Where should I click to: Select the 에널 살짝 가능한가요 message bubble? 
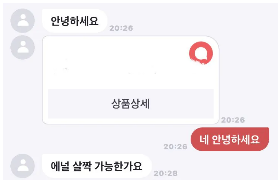click(97, 166)
